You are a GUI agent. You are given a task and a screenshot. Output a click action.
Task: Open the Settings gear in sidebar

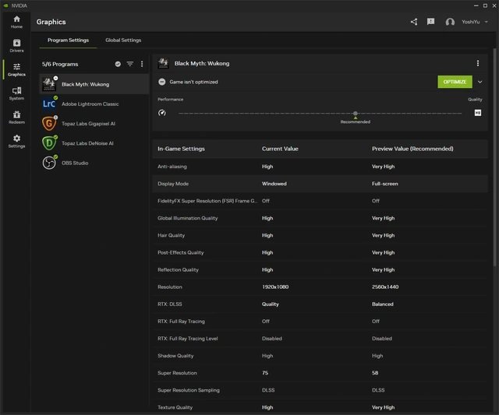[16, 141]
